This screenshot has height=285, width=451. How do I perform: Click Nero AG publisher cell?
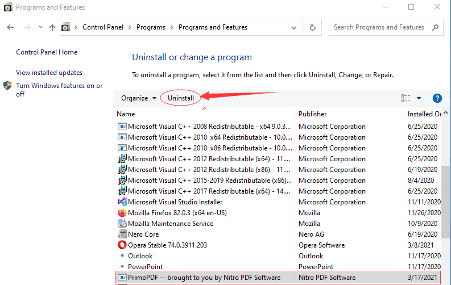[311, 234]
